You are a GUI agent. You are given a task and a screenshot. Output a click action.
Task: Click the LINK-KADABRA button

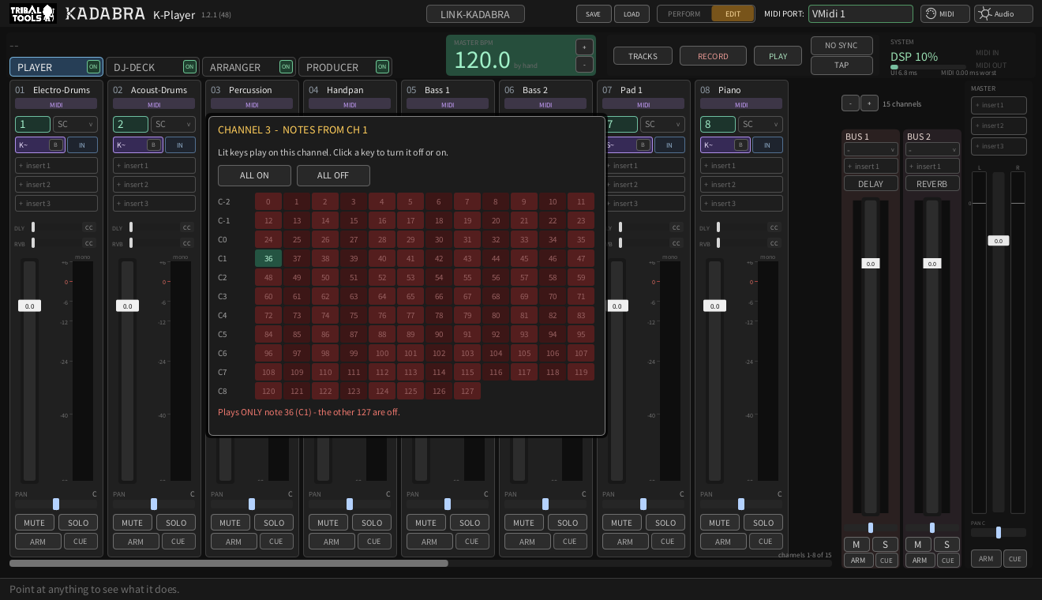coord(475,14)
